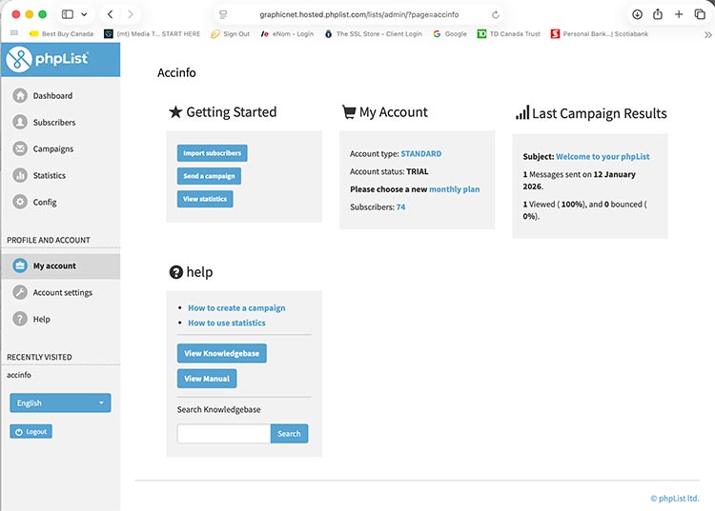Open the Google bookmark in favorites bar
The height and width of the screenshot is (511, 715).
(x=450, y=34)
